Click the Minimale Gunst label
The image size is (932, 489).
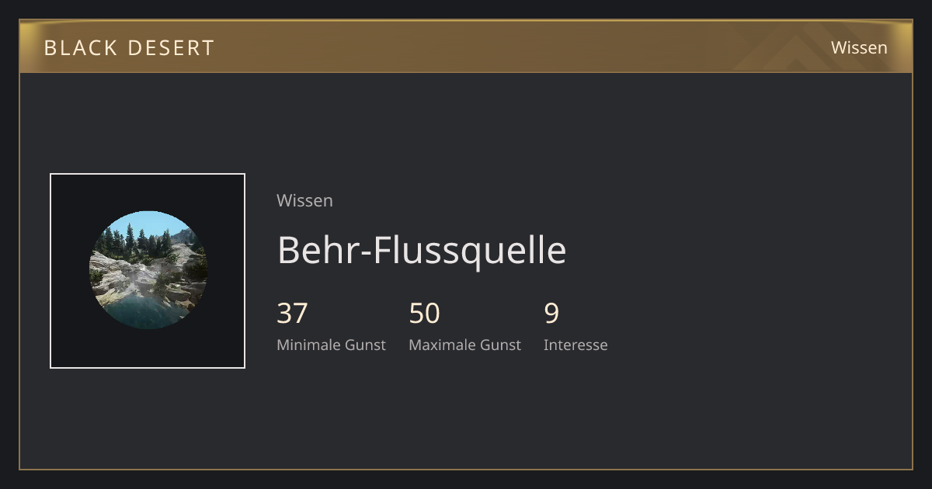331,345
